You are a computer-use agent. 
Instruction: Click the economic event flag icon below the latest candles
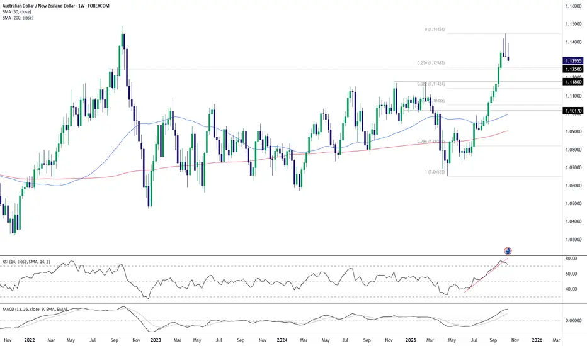pyautogui.click(x=508, y=251)
